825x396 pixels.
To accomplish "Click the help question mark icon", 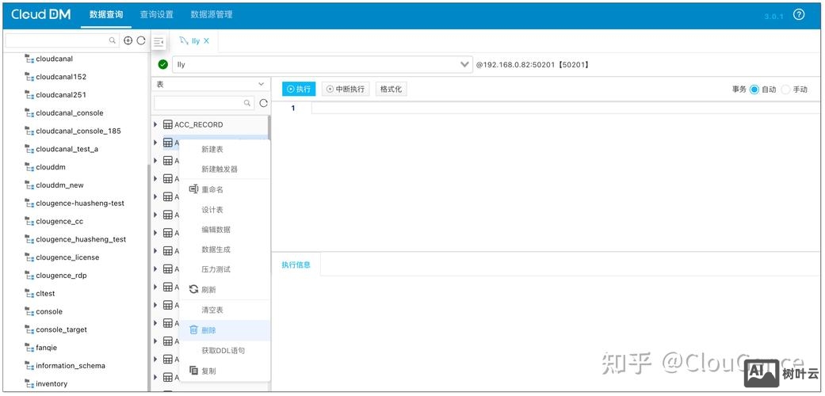I will pos(799,15).
